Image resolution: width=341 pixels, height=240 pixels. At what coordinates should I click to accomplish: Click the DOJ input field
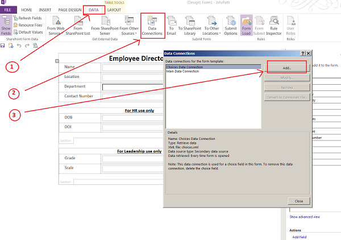tap(133, 127)
